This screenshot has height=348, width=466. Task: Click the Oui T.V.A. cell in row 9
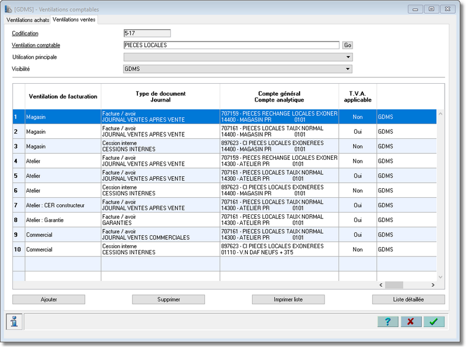coord(358,235)
